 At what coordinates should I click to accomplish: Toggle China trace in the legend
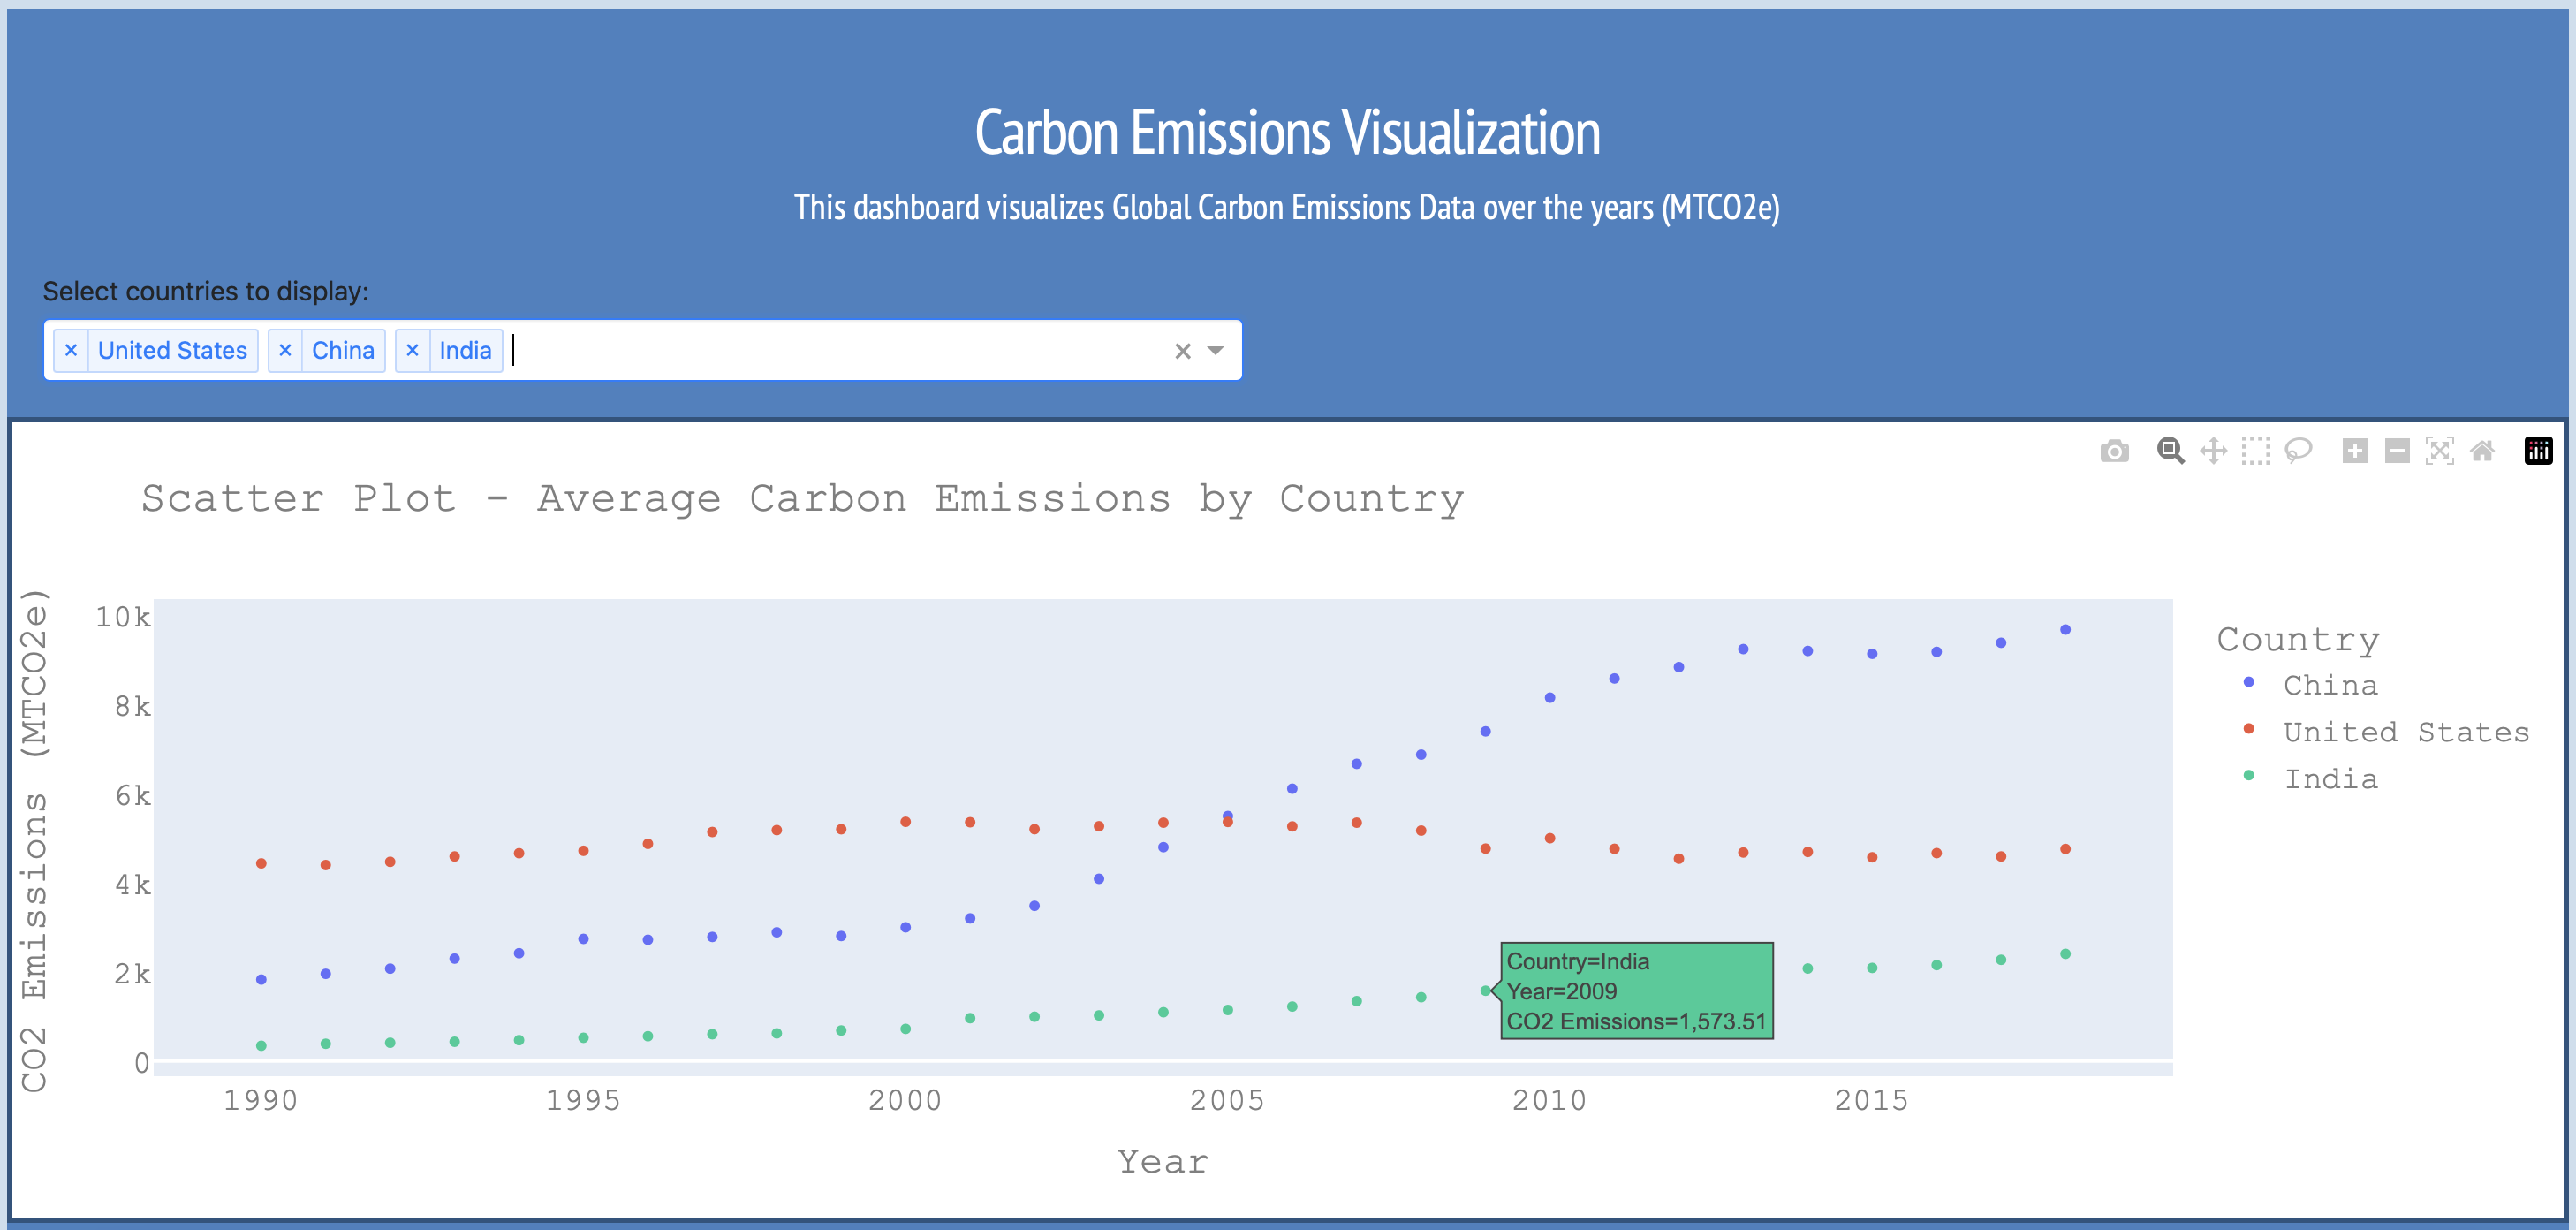(2330, 685)
